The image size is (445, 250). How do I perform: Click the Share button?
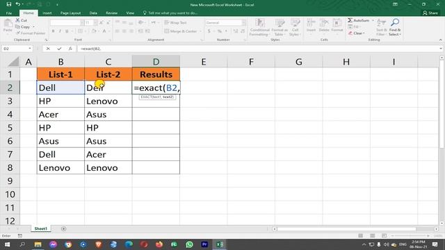430,13
